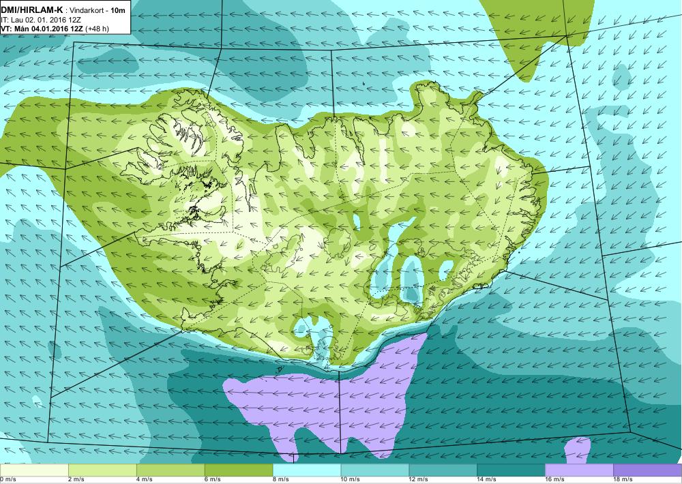Click the 8 m/s legend color swatch
The width and height of the screenshot is (682, 484).
coord(307,470)
